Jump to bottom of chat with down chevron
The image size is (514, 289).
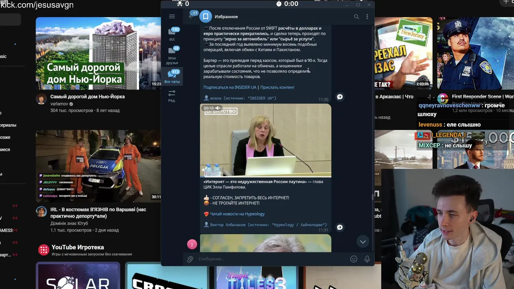[363, 242]
